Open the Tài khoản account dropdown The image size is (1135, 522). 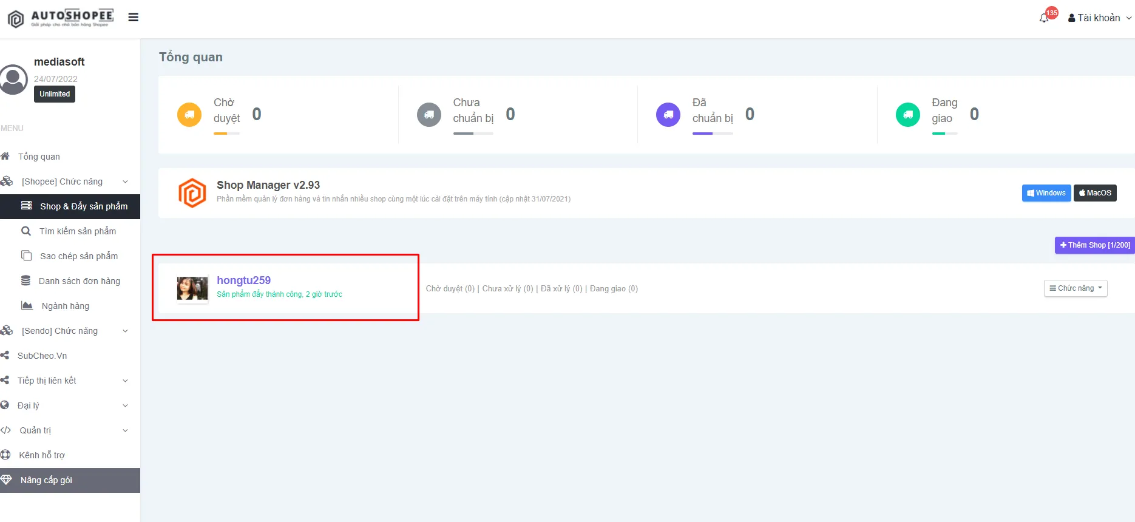[x=1099, y=18]
